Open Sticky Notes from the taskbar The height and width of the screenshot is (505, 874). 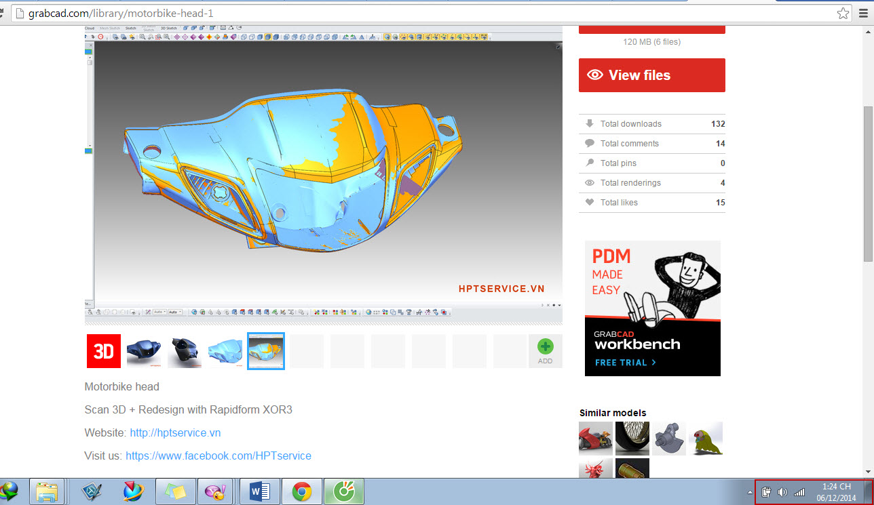pyautogui.click(x=175, y=491)
